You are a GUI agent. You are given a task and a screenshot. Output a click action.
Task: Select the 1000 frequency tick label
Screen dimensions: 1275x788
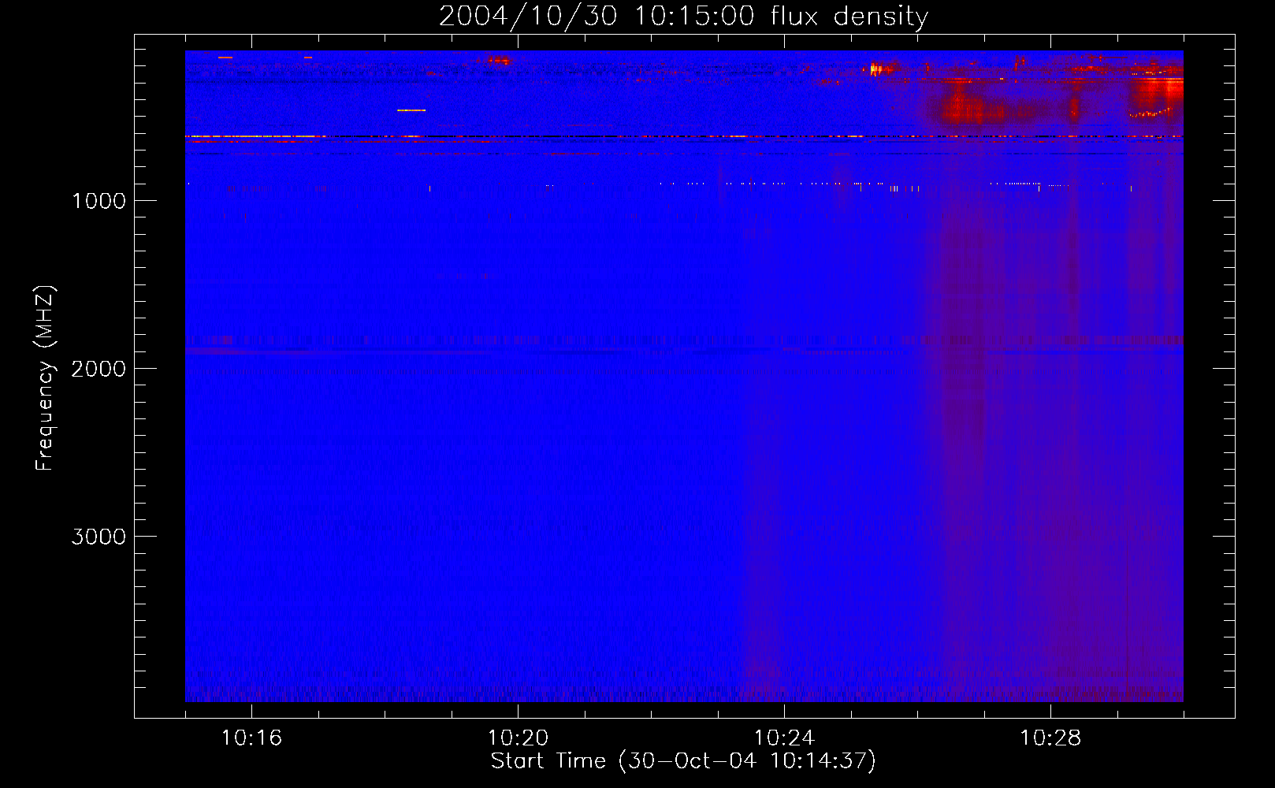(x=99, y=201)
